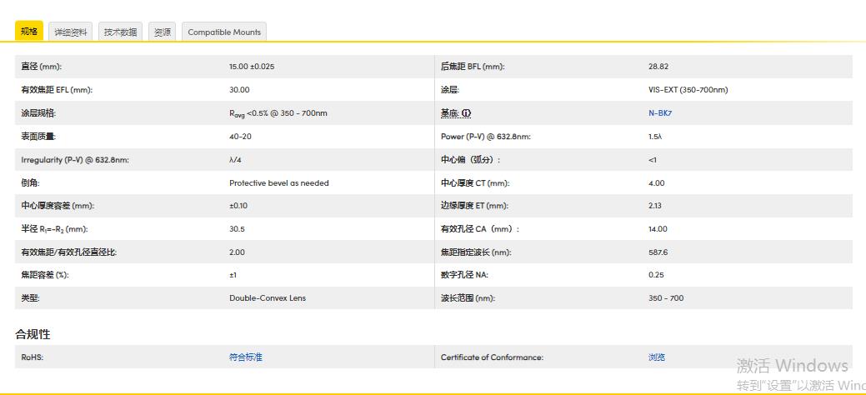Click the Protective bevel as needed text
The image size is (866, 395).
278,182
